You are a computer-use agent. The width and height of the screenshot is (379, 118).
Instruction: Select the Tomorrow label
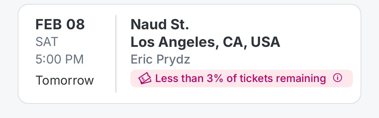coord(65,80)
